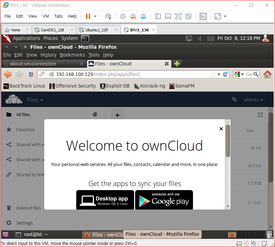Open Firefox Bookmarks menu

(x=72, y=55)
